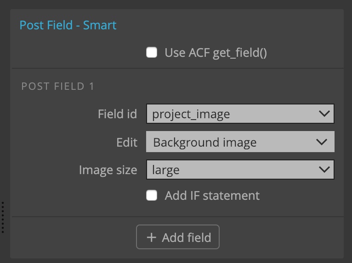Click the Field id dropdown chevron icon
This screenshot has height=263, width=352.
click(324, 114)
